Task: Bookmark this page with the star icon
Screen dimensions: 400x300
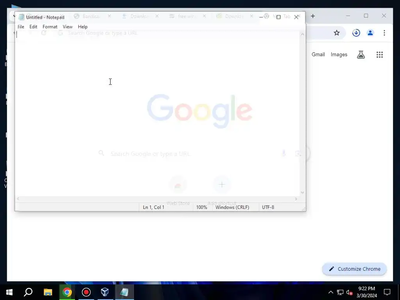Action: pos(337,33)
